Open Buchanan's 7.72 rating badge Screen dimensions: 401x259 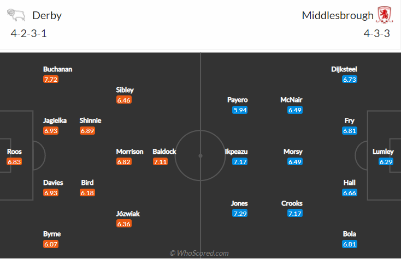pyautogui.click(x=51, y=80)
